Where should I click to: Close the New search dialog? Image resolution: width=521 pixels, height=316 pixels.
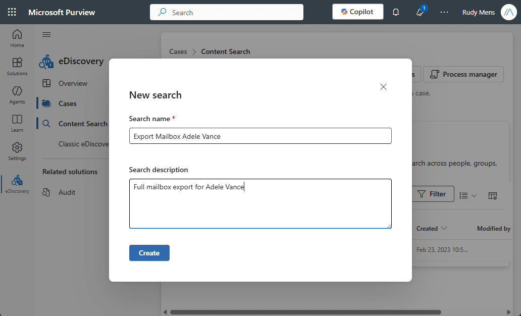[x=383, y=87]
